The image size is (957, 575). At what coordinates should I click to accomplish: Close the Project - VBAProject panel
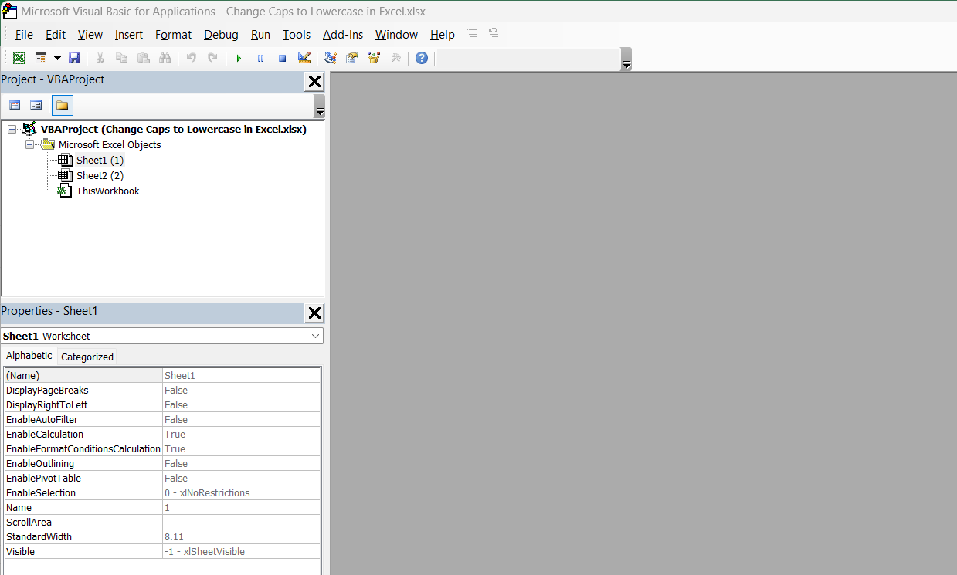click(x=314, y=81)
